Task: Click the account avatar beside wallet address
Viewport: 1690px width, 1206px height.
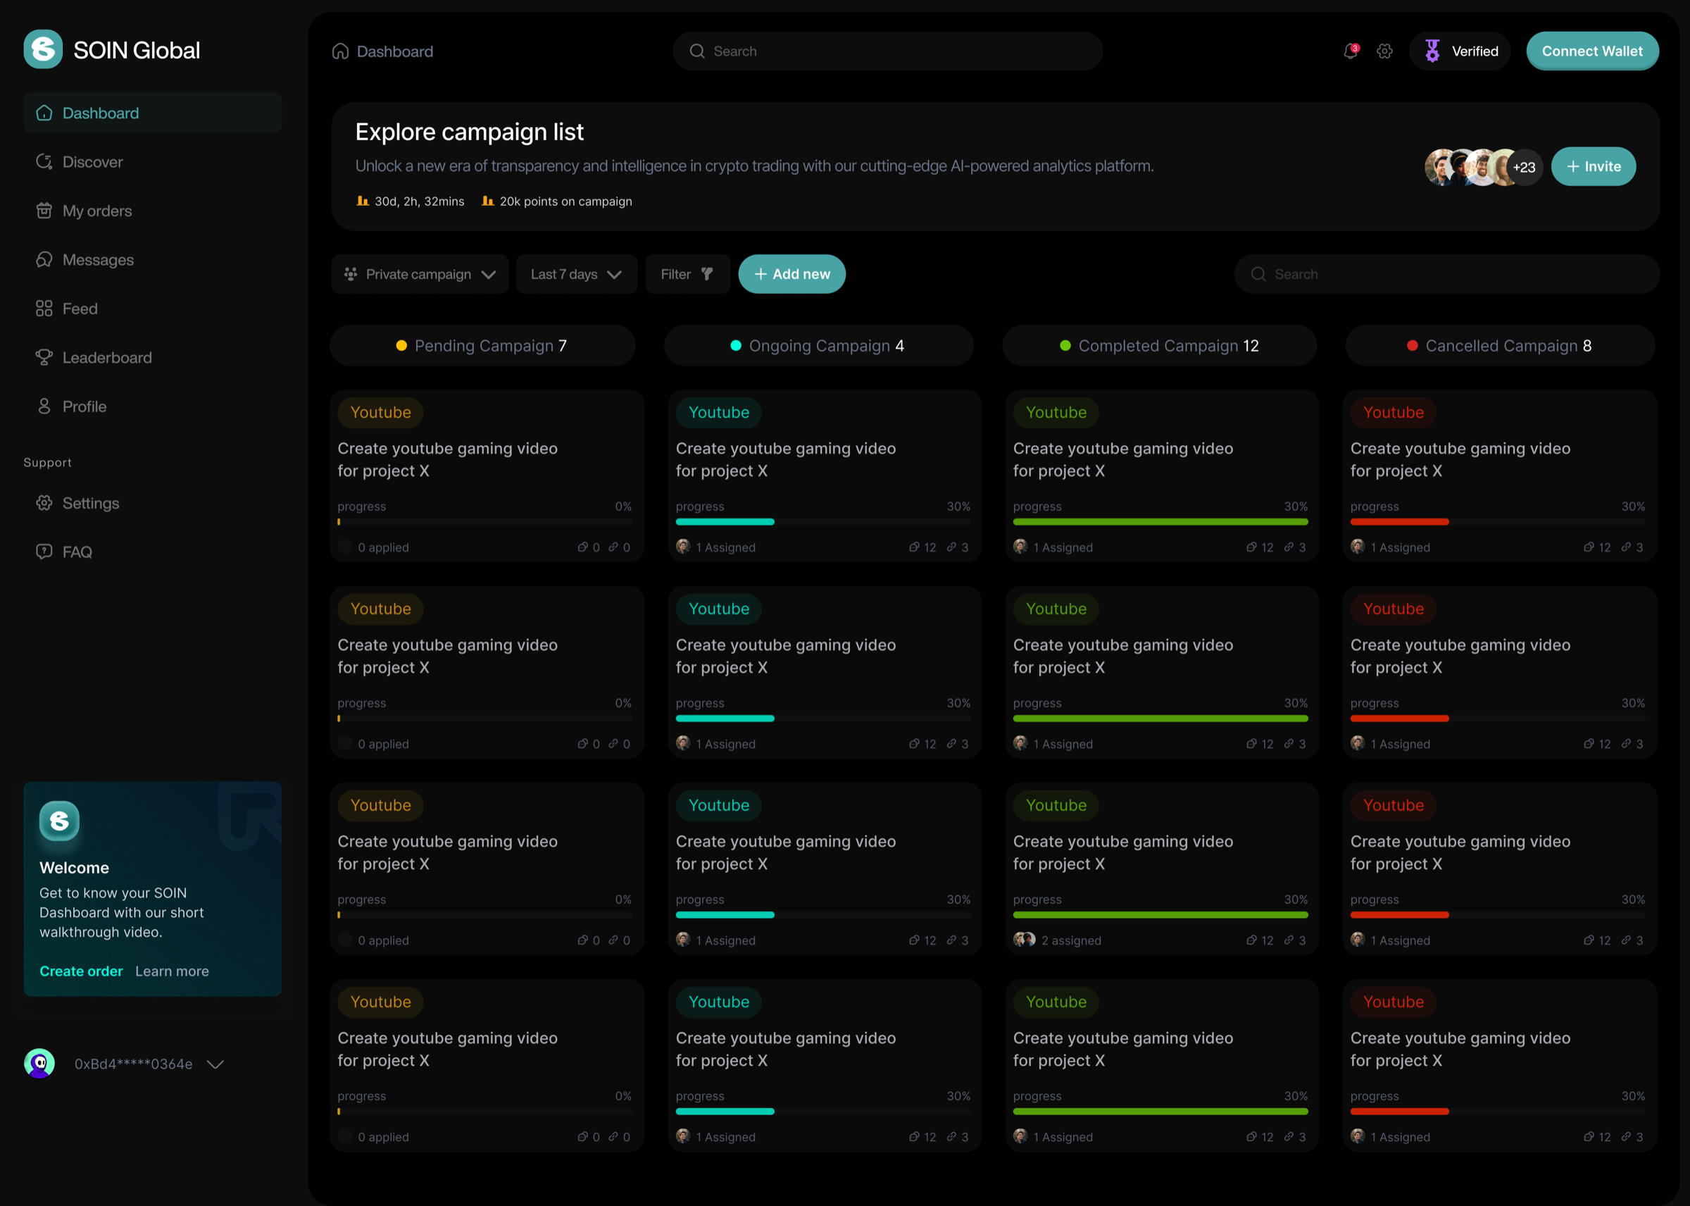Action: pos(39,1064)
